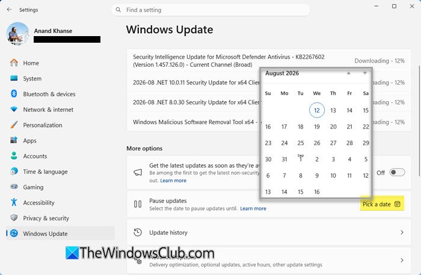Viewport: 421px width, 275px height.
Task: Click Security Intelligence Update KB2267602 entry
Action: tap(229, 61)
